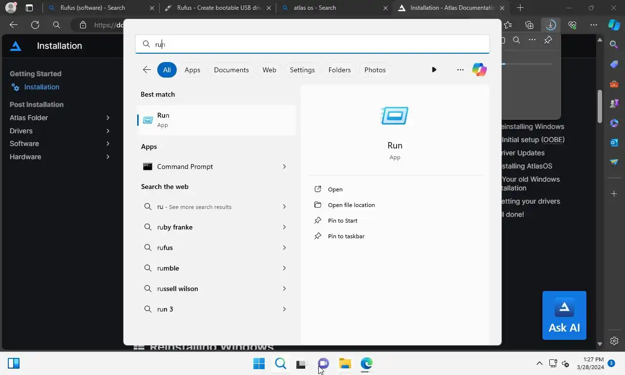
Task: Open File Explorer from the taskbar
Action: (345, 363)
